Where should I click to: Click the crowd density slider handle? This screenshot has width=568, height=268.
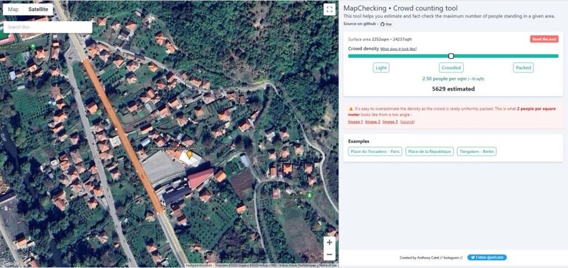click(x=451, y=56)
